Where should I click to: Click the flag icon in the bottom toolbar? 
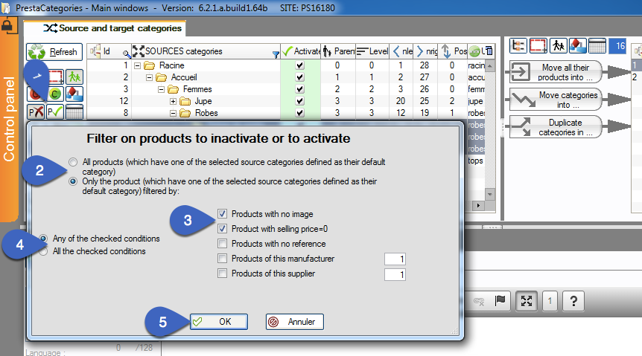500,301
